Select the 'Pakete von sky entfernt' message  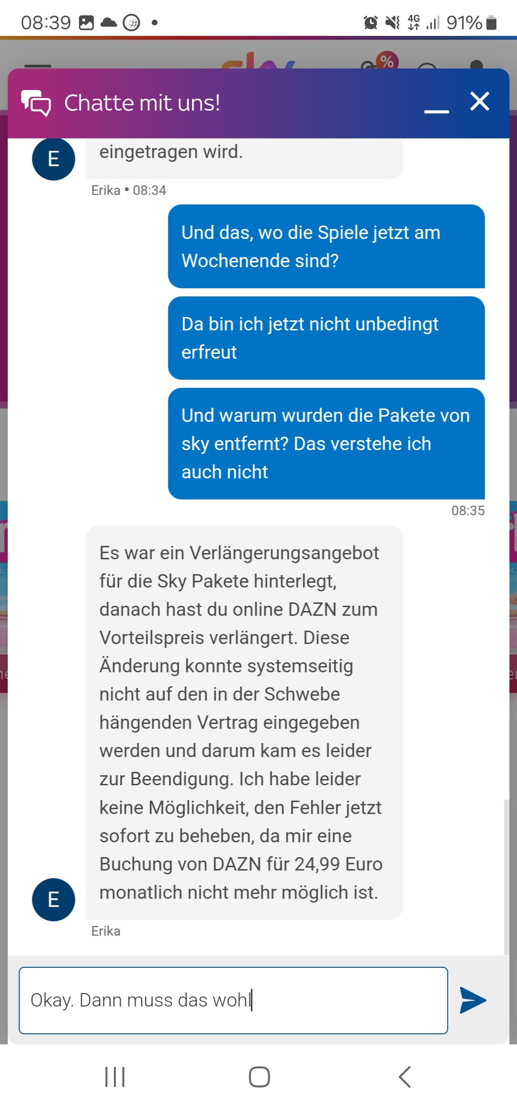tap(326, 443)
